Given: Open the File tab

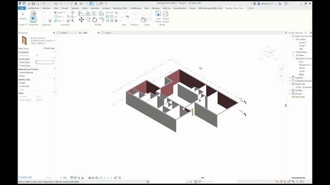Looking at the screenshot, I should click(22, 8).
